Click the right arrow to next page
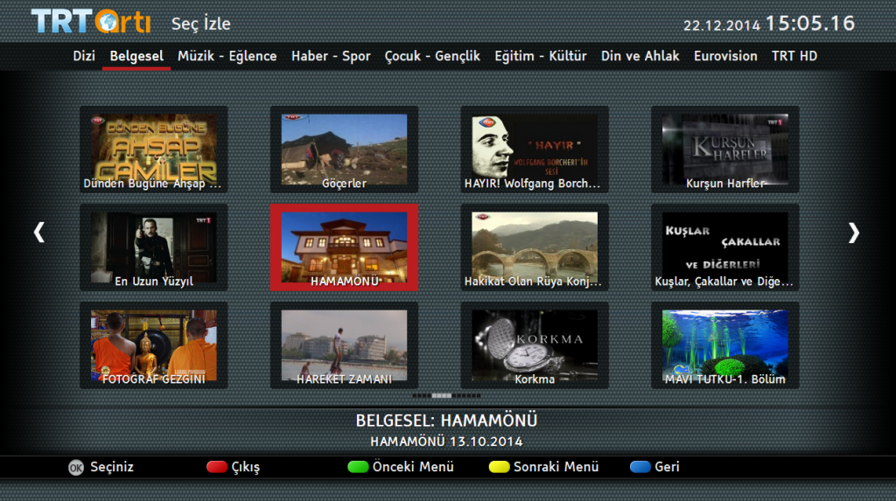Screen dimensions: 896x501 coord(853,232)
